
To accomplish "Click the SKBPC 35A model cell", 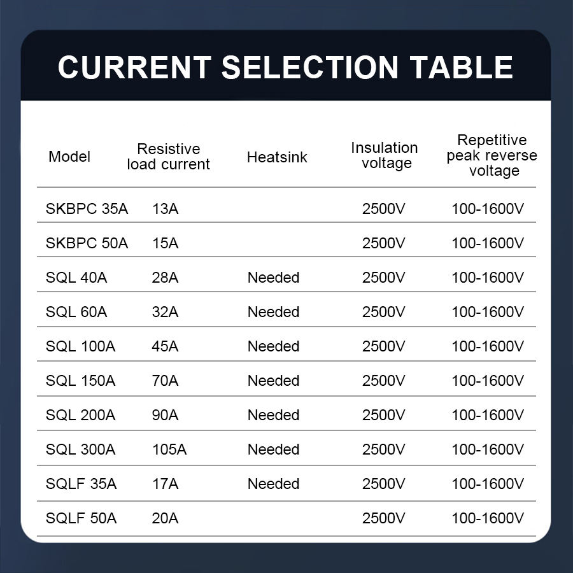I will (87, 209).
